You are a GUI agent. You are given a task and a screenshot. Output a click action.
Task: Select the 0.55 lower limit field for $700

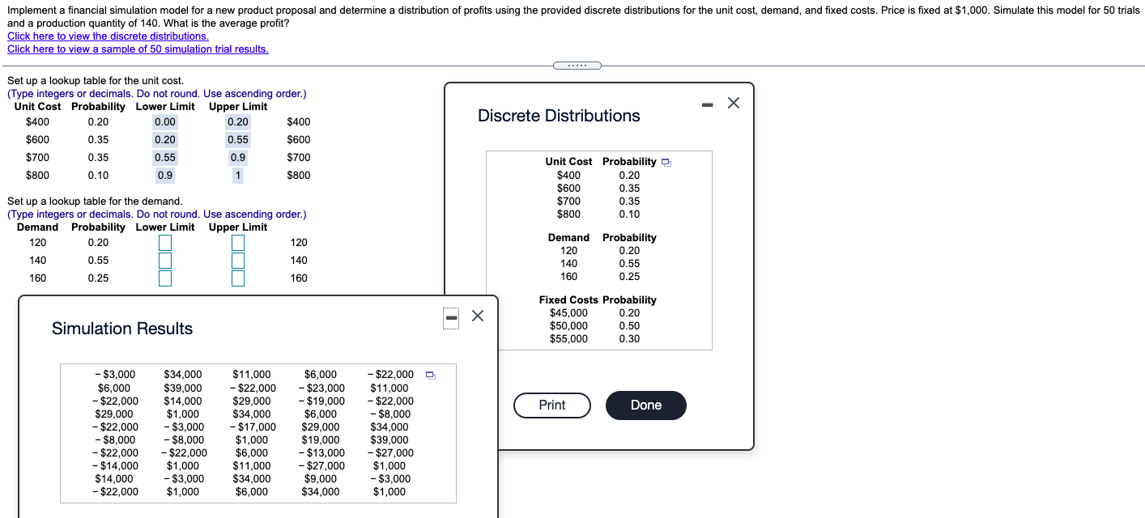(x=164, y=157)
